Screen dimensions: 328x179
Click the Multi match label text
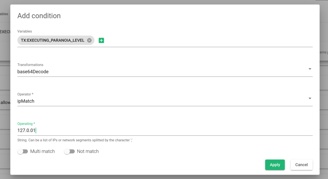(43, 151)
